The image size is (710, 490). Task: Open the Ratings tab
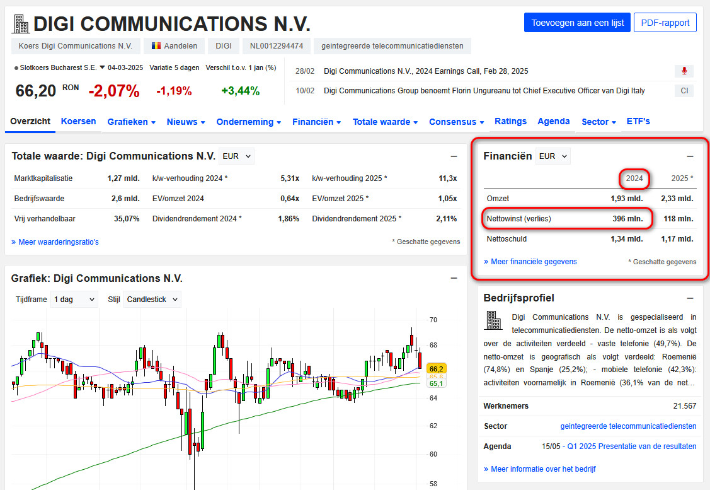tap(510, 122)
